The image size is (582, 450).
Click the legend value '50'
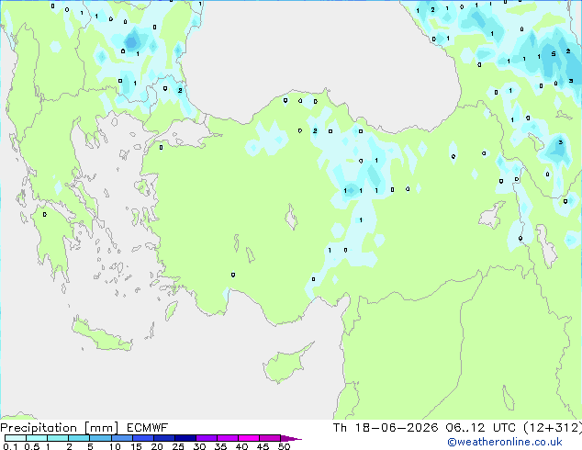[x=284, y=446]
